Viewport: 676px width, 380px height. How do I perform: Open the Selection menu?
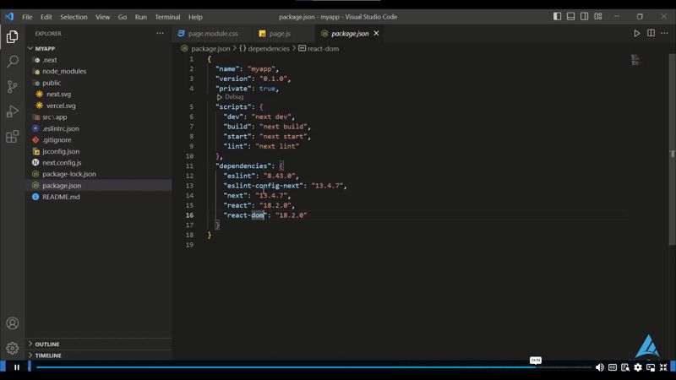tap(74, 17)
